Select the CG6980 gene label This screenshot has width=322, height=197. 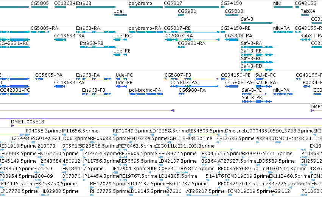coord(187,11)
